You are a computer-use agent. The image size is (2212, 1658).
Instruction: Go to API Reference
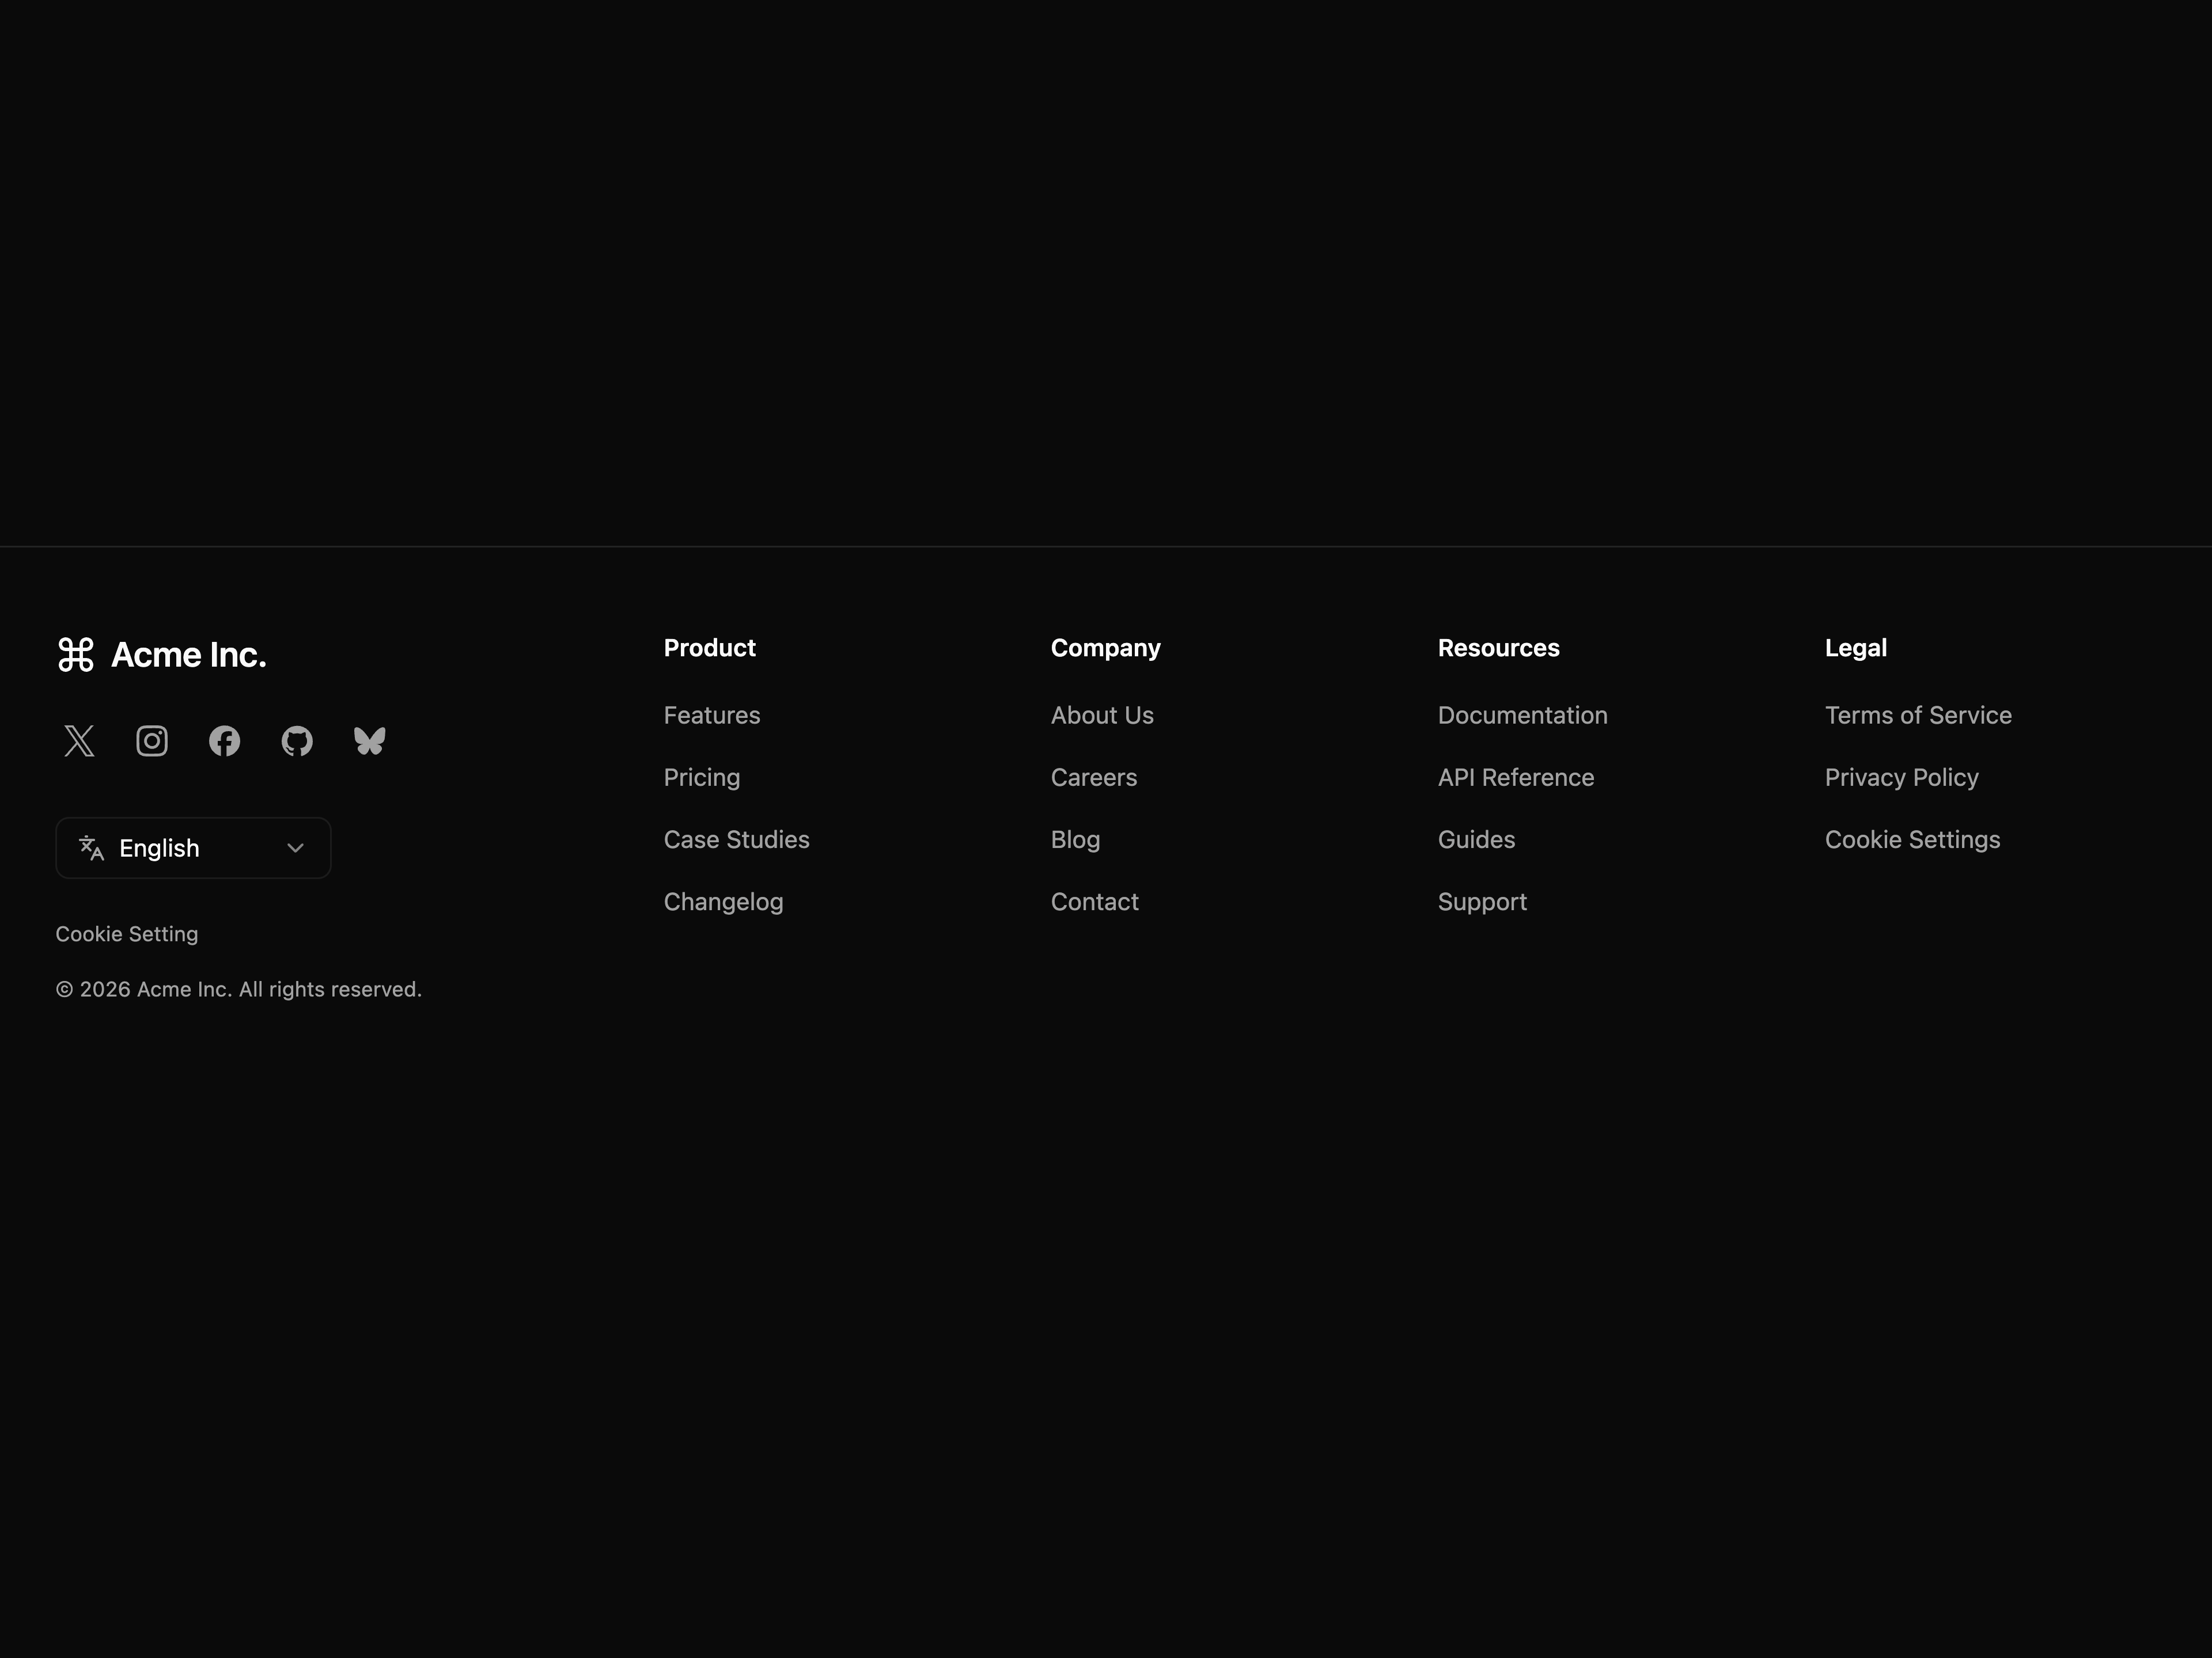1516,778
